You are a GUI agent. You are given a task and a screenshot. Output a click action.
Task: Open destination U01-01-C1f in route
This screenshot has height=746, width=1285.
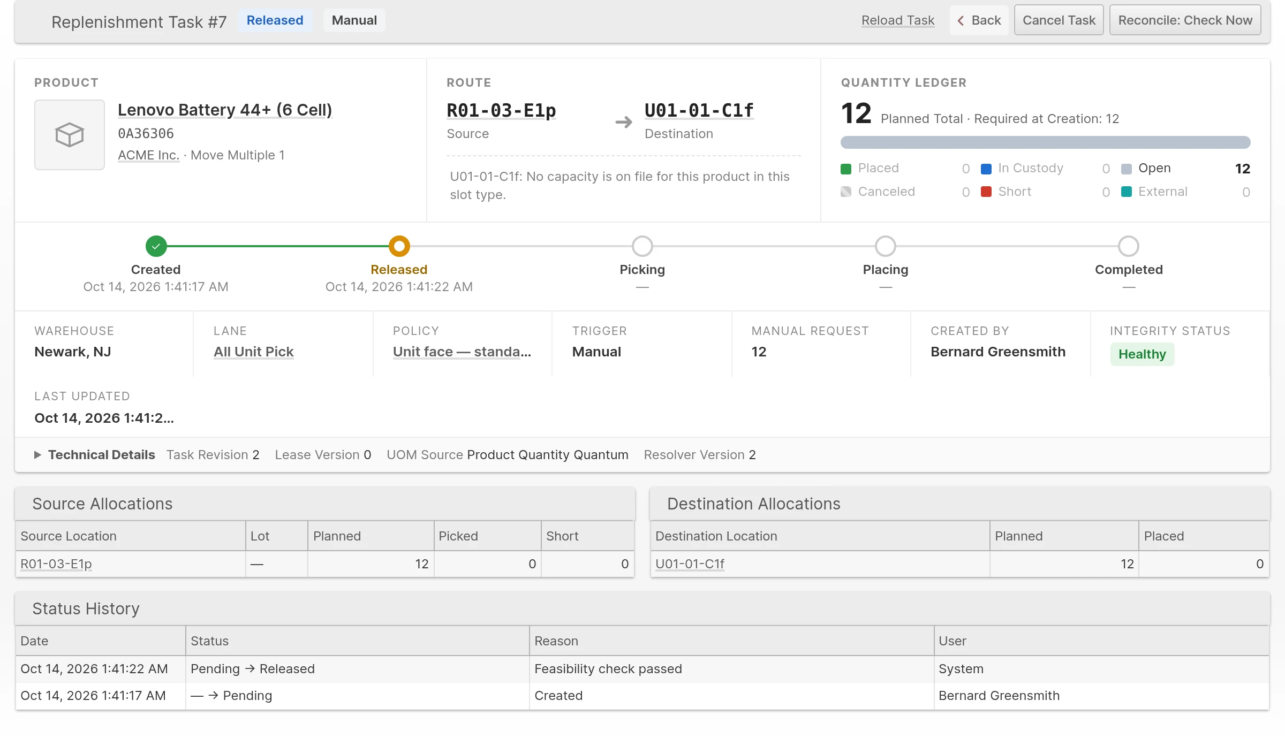(699, 110)
